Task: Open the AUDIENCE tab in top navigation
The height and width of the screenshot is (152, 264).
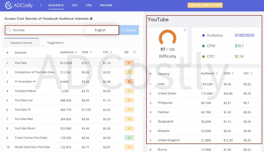Action: pos(56,5)
